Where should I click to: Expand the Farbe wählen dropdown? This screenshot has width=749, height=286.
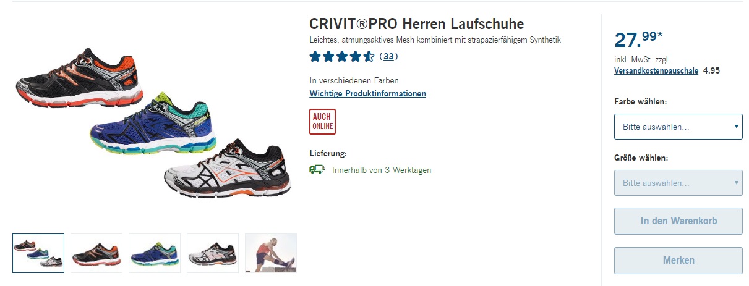(678, 126)
